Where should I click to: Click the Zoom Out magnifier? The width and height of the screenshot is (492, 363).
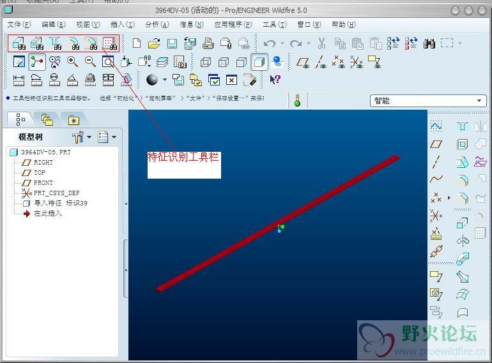[x=90, y=62]
